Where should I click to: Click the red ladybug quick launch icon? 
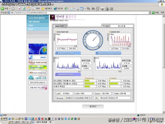pos(43,119)
